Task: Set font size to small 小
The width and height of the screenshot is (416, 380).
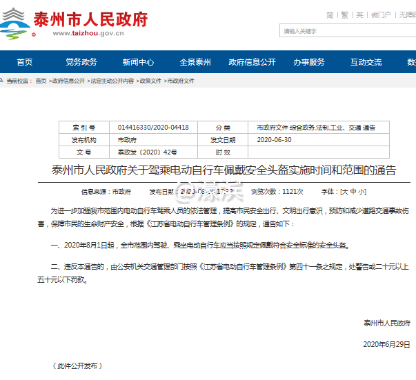Action: pyautogui.click(x=361, y=191)
